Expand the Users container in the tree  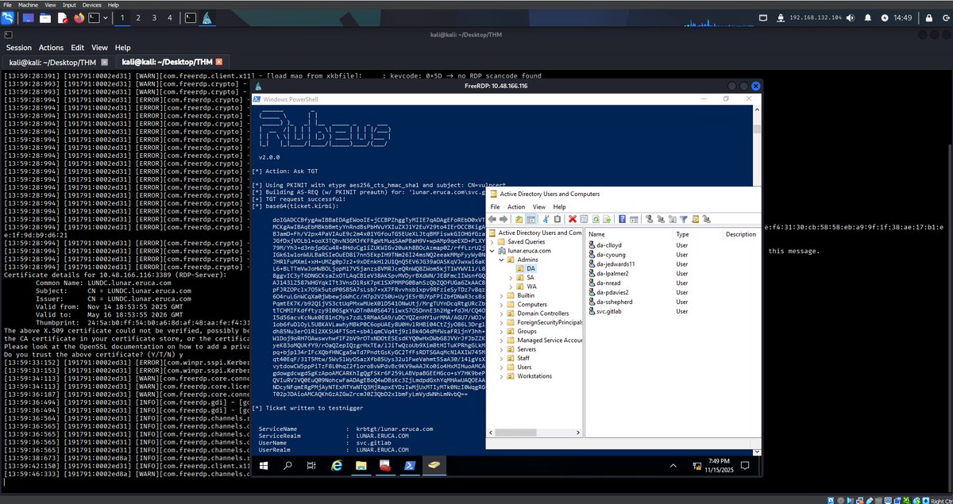pos(502,367)
